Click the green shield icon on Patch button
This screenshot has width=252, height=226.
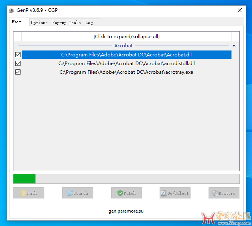(x=120, y=193)
